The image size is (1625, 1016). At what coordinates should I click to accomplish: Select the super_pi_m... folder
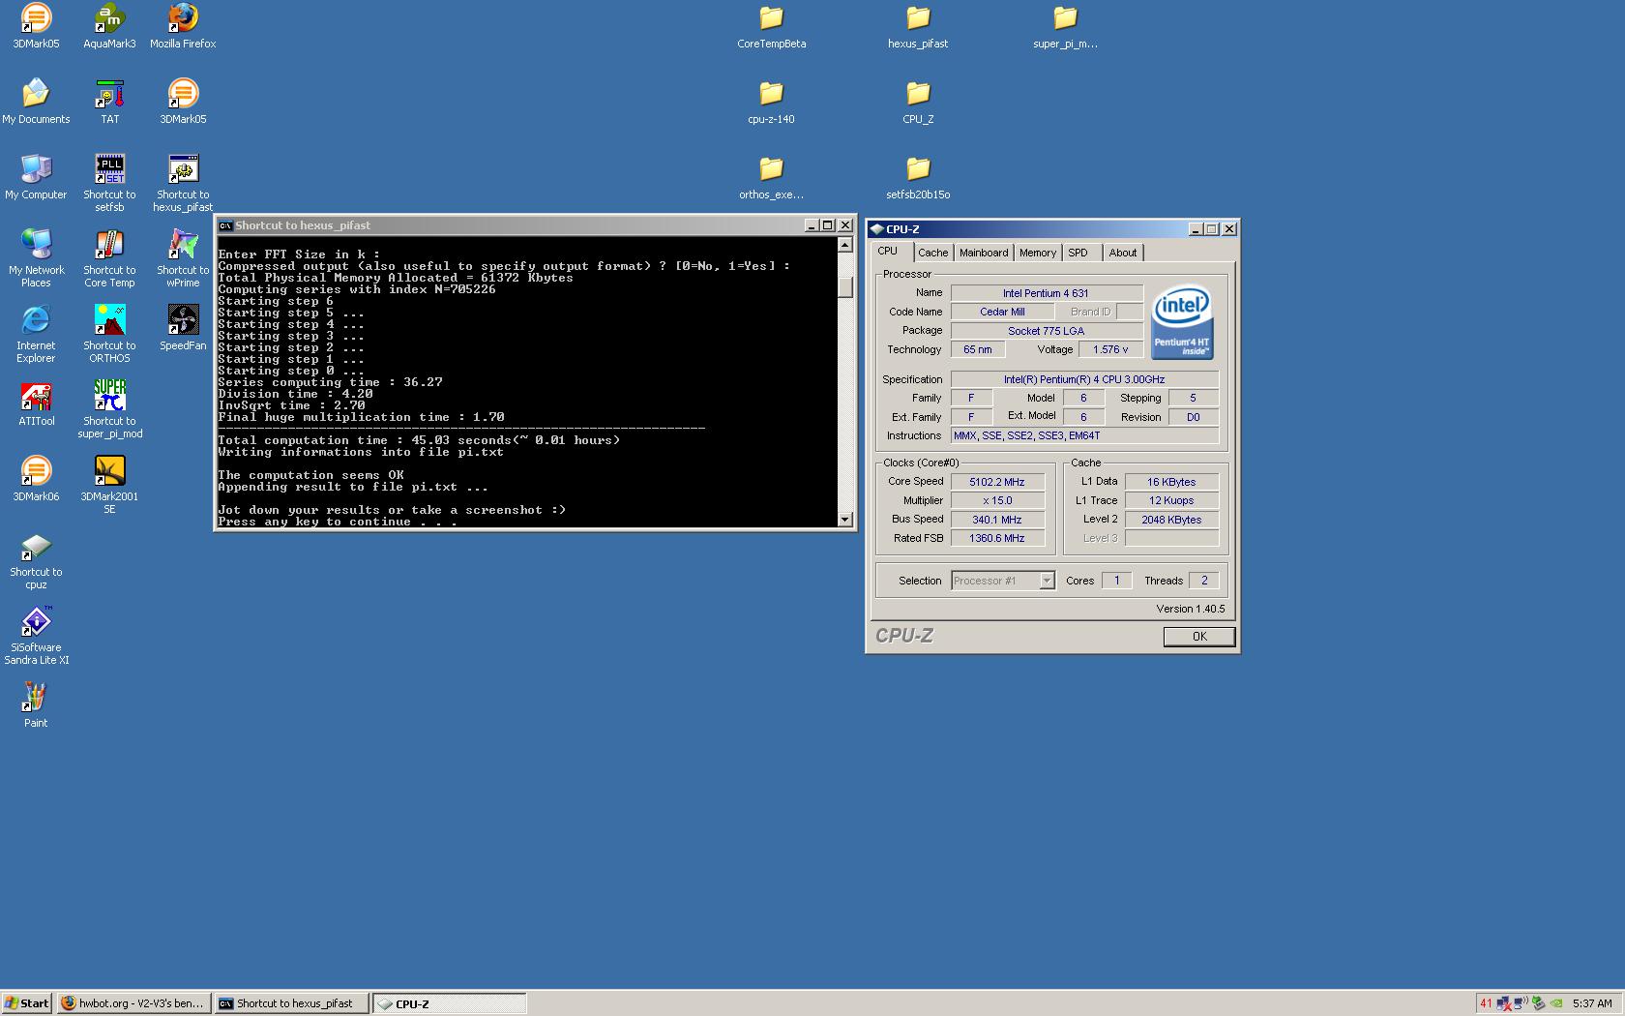click(x=1065, y=26)
